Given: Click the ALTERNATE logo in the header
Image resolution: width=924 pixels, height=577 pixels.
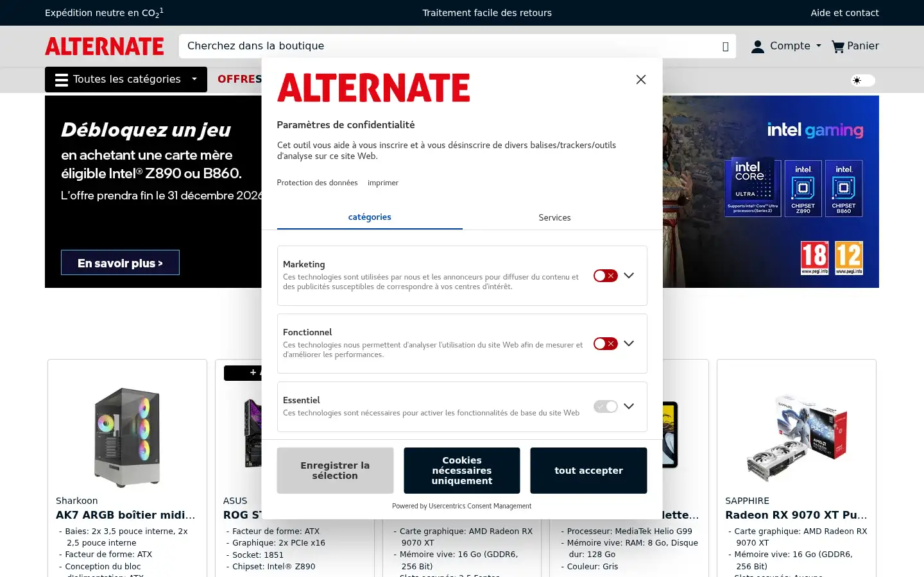Looking at the screenshot, I should [x=105, y=46].
